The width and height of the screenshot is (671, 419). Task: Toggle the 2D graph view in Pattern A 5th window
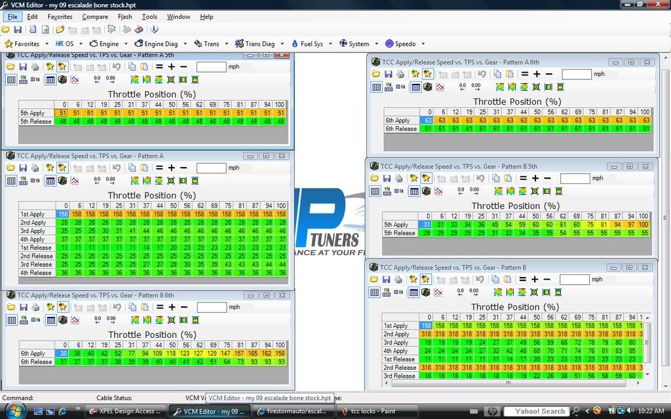(x=74, y=79)
